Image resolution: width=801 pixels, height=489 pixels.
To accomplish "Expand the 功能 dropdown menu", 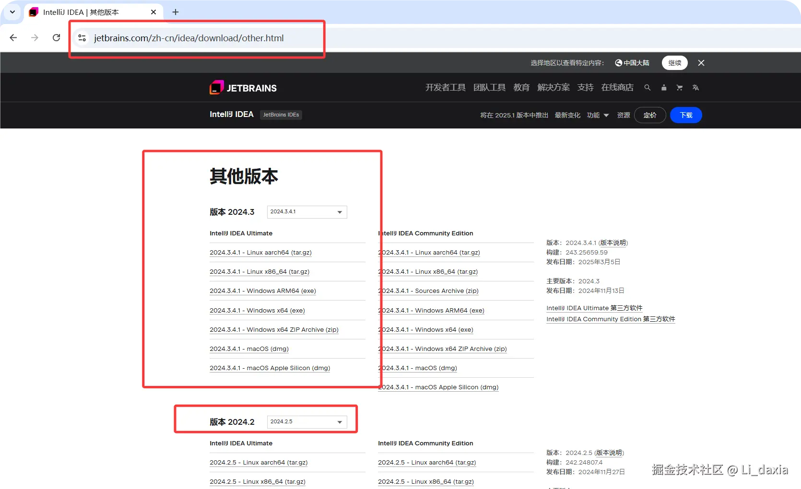I will [x=597, y=115].
